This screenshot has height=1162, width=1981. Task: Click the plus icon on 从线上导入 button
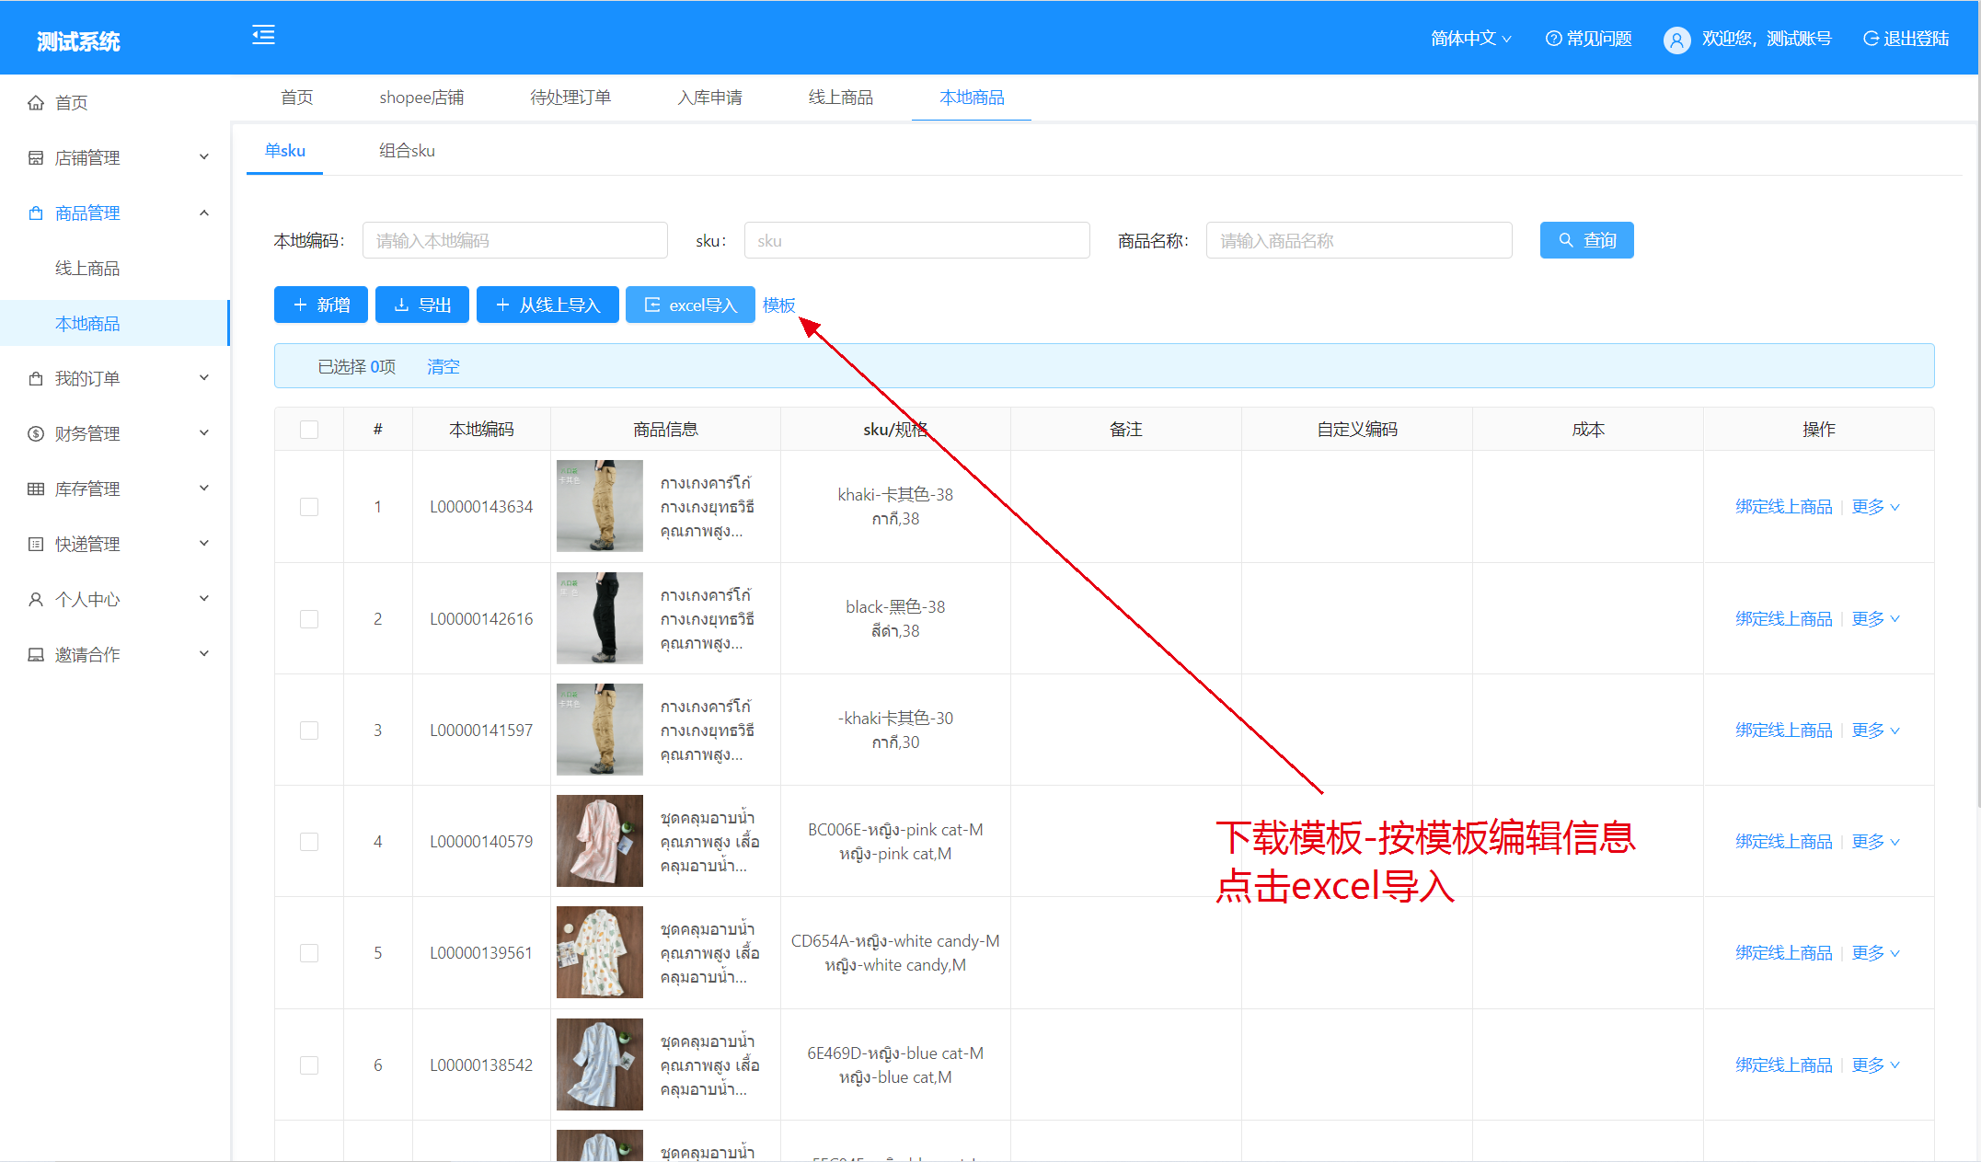point(502,305)
